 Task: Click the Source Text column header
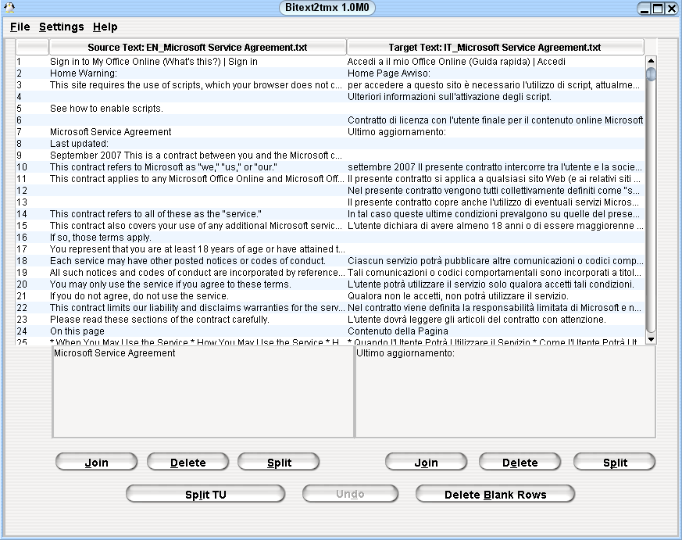click(x=198, y=48)
